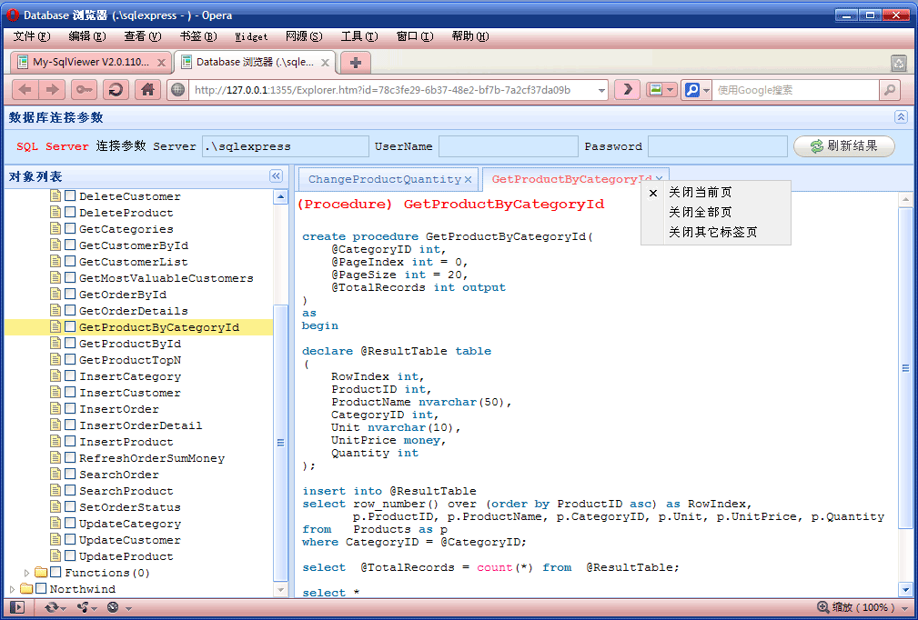Close the ChangeProductQuantity tab with its x
The height and width of the screenshot is (620, 918).
[x=468, y=180]
